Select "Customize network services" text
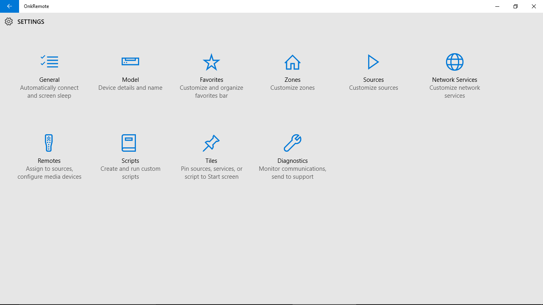This screenshot has height=305, width=543. (455, 92)
